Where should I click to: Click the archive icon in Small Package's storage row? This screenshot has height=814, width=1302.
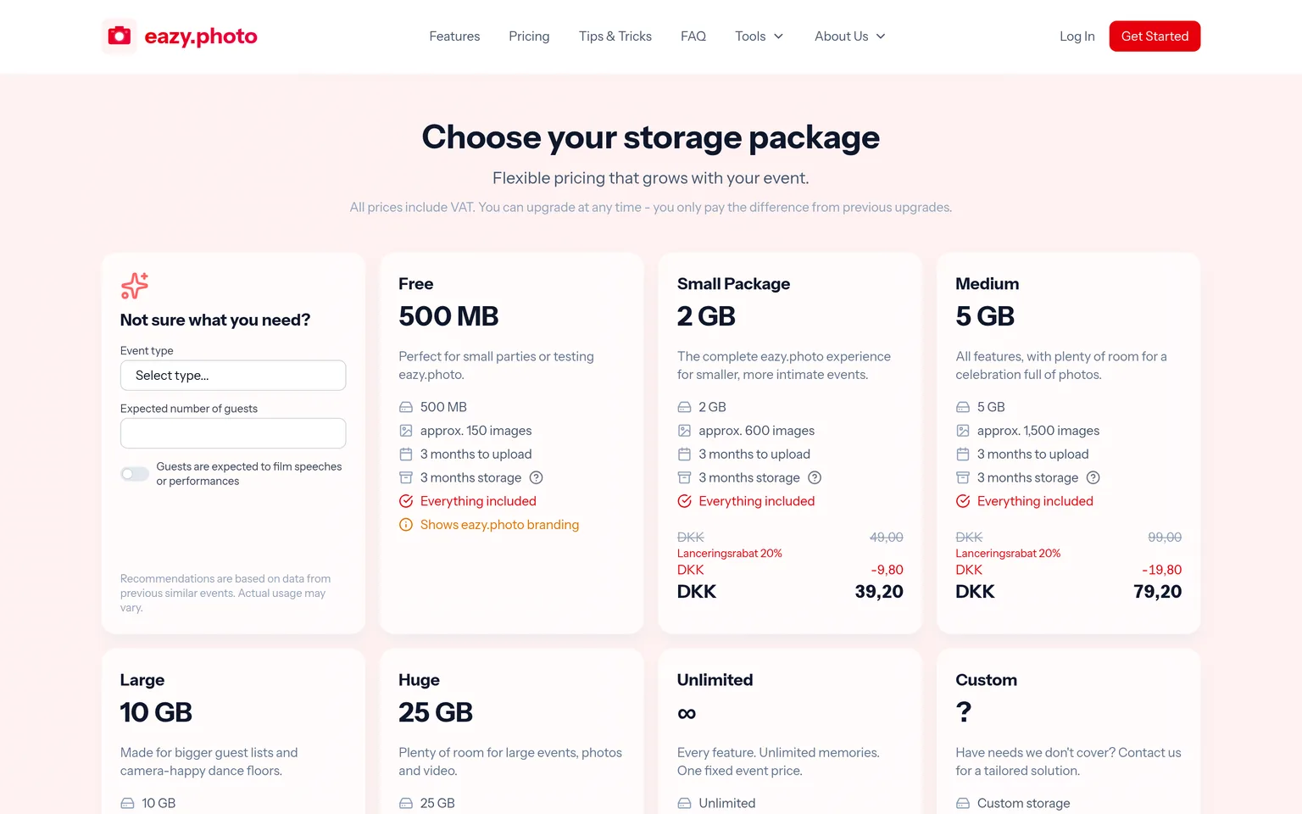tap(685, 477)
